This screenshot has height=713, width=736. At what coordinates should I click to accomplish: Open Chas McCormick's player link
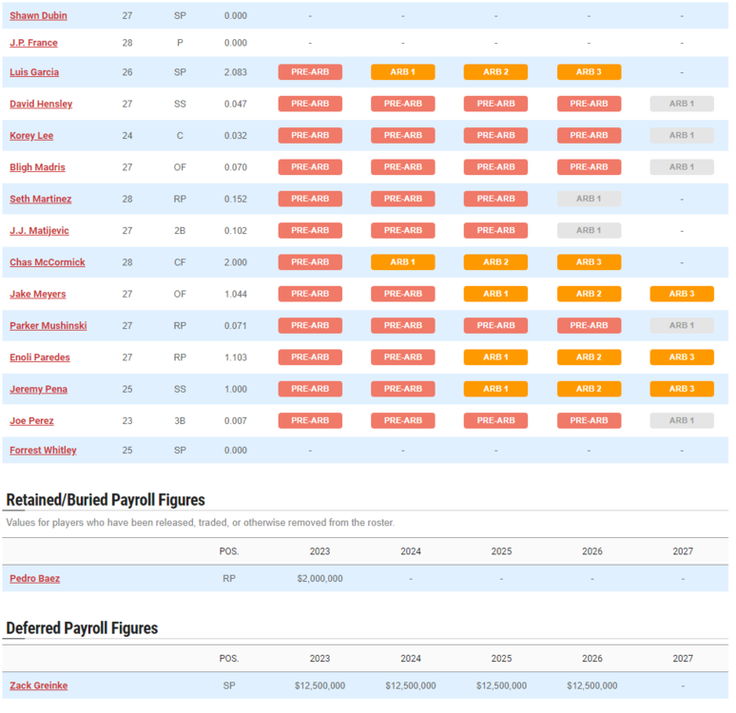[47, 262]
